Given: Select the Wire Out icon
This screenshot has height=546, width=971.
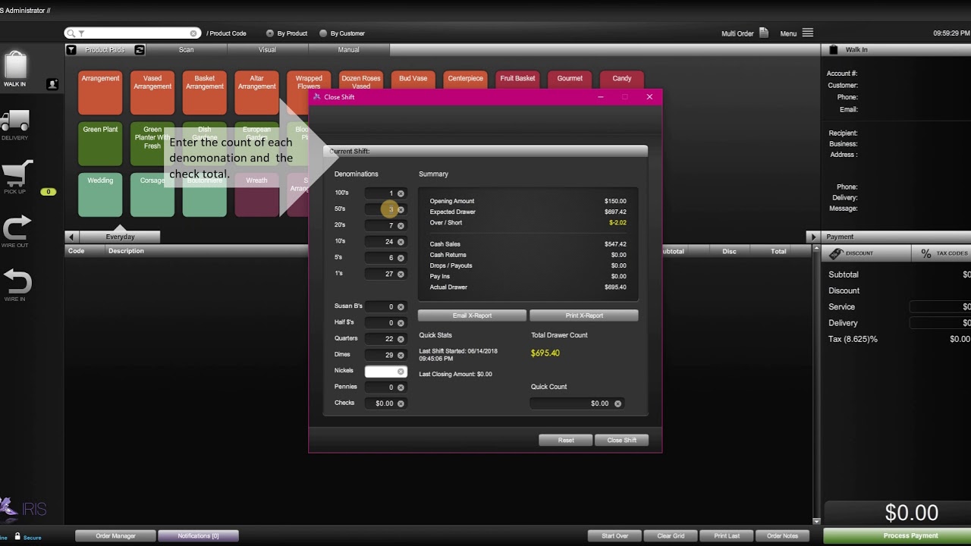Looking at the screenshot, I should tap(16, 227).
